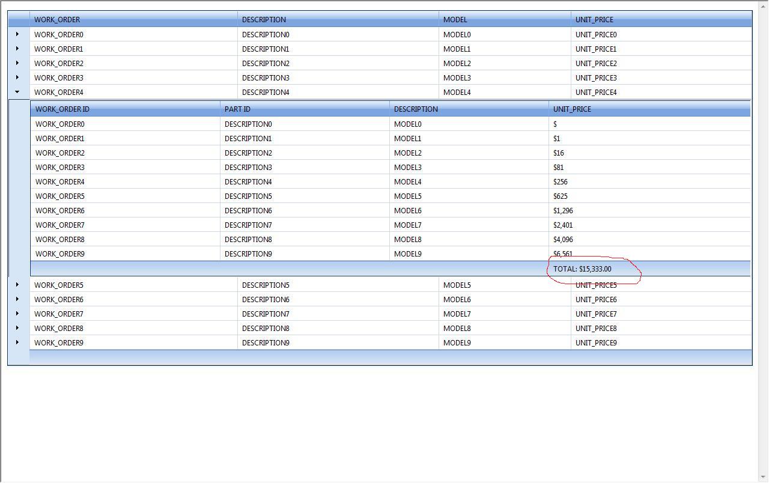This screenshot has height=483, width=769.
Task: Expand the WORK_ORDER8 row arrow
Action: 17,328
